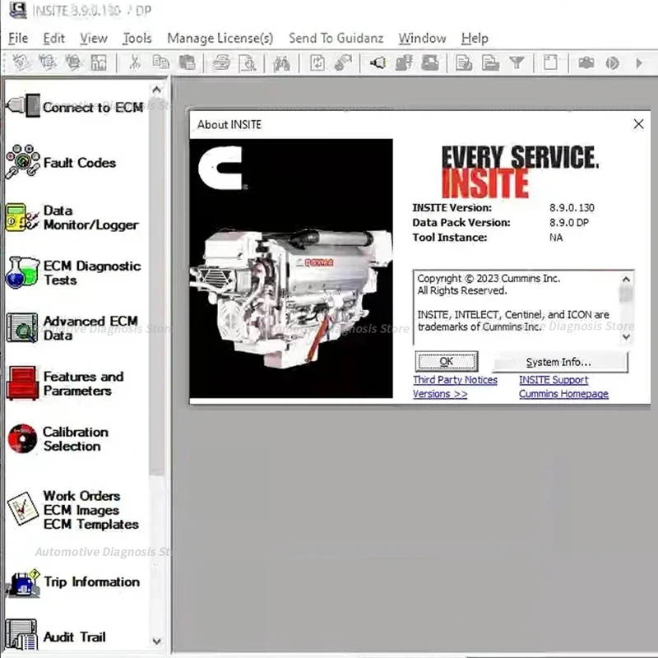Image resolution: width=658 pixels, height=658 pixels.
Task: Open the Help menu
Action: (x=475, y=38)
